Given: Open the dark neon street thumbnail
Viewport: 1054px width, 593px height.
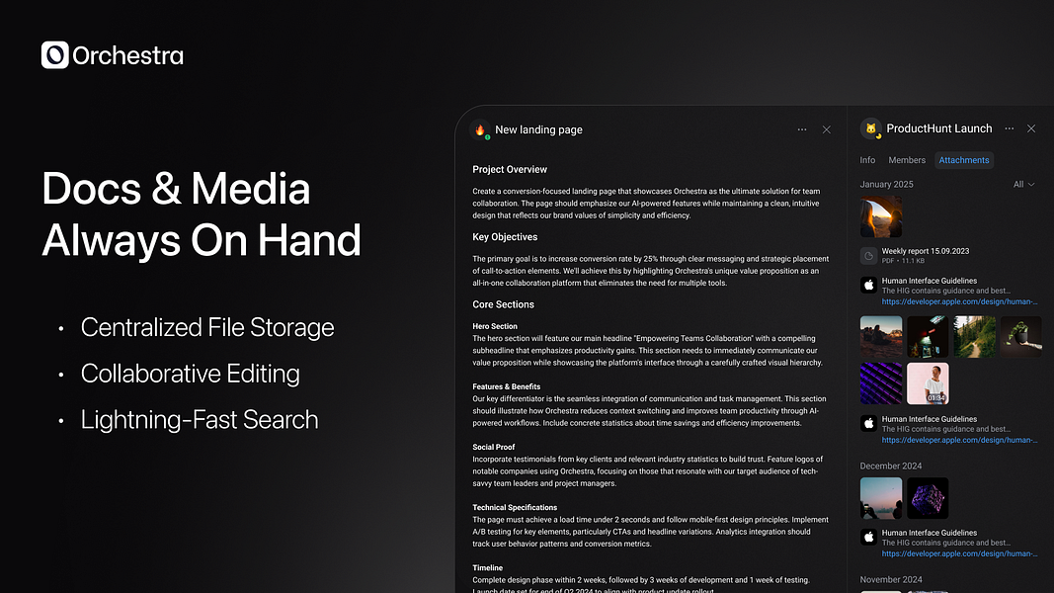Looking at the screenshot, I should click(928, 337).
